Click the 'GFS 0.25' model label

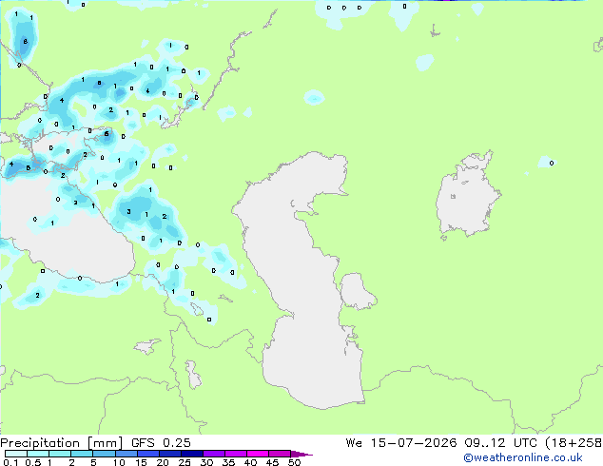pyautogui.click(x=161, y=443)
